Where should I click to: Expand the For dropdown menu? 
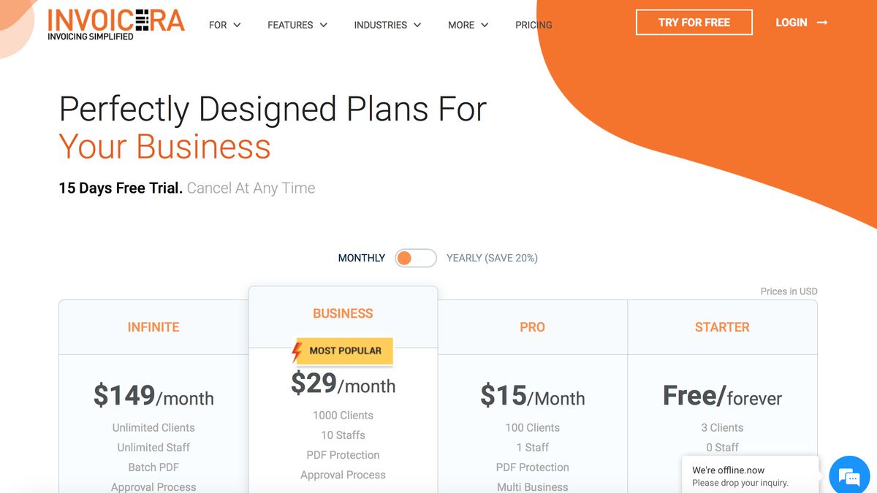coord(224,25)
